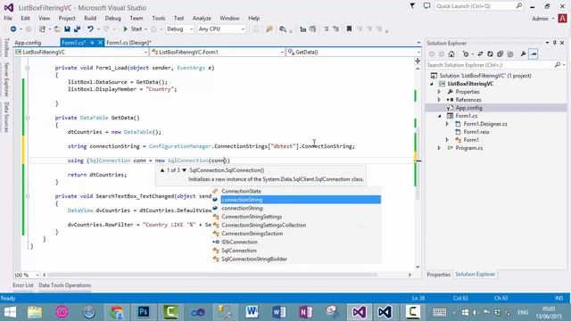This screenshot has height=321, width=571.
Task: Click the Solution Explorer Refresh icon
Action: pos(490,53)
